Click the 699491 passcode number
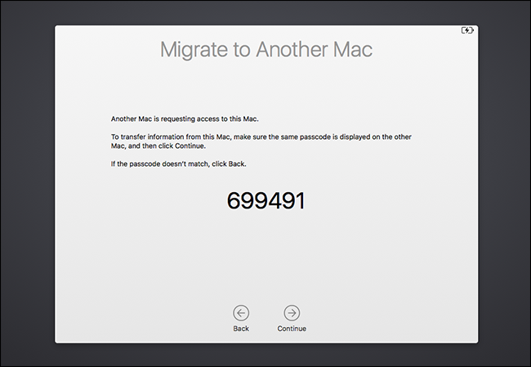Screen dimensions: 531x367 pyautogui.click(x=265, y=200)
